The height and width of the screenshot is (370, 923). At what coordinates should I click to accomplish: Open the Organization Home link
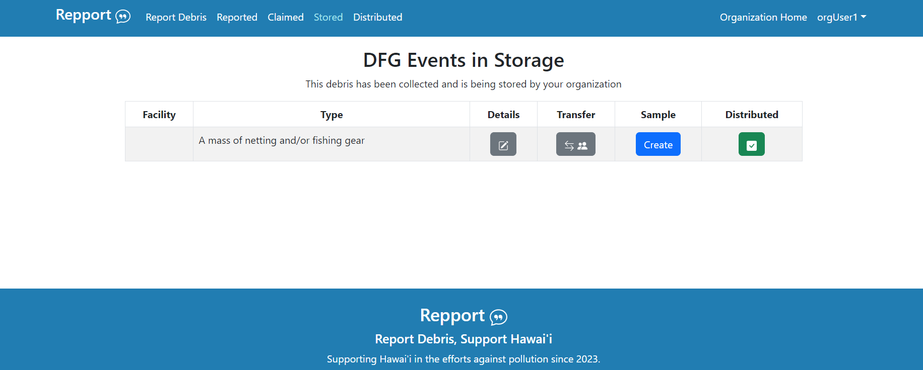tap(763, 17)
